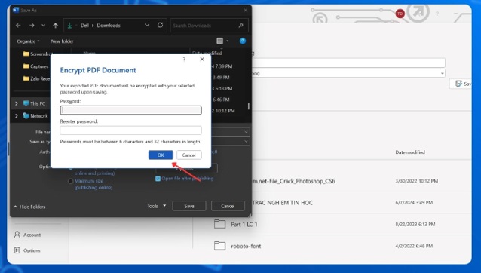Select Minimum size radio option
Viewport: 481px width, 273px height.
coord(70,181)
